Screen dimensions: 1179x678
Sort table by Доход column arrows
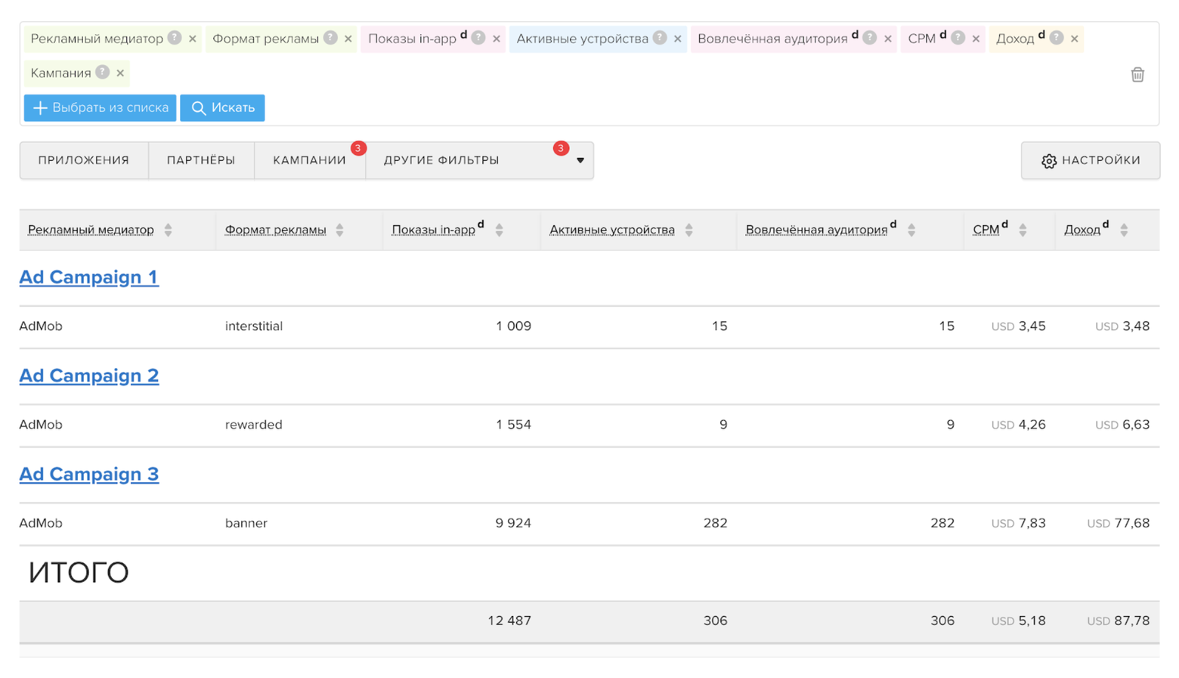click(x=1124, y=230)
